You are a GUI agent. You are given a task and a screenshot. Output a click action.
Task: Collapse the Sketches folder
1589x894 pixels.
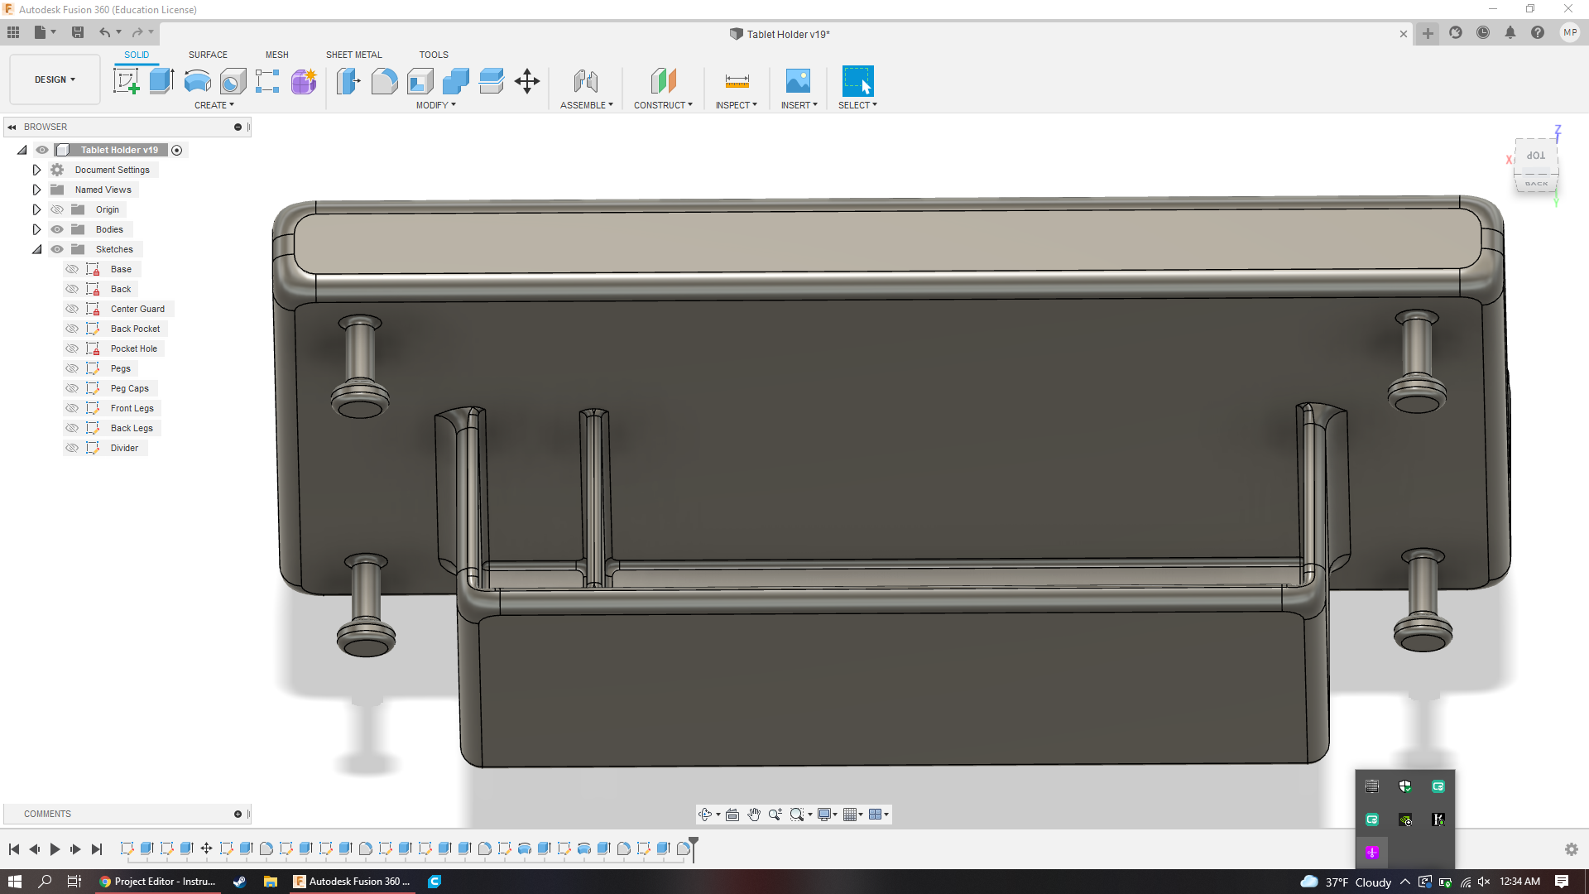click(x=37, y=249)
